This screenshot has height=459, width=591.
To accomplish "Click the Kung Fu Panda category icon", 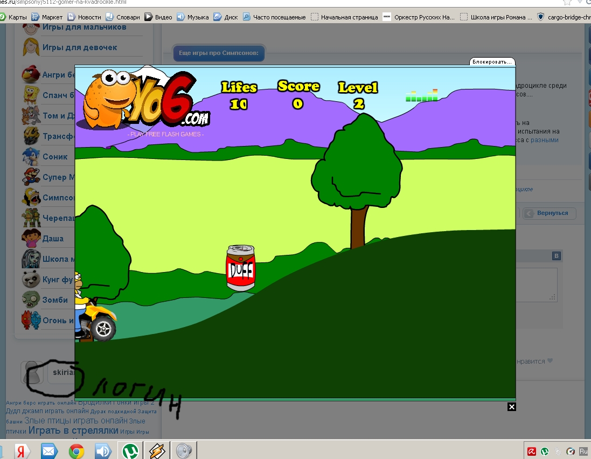I will [31, 279].
